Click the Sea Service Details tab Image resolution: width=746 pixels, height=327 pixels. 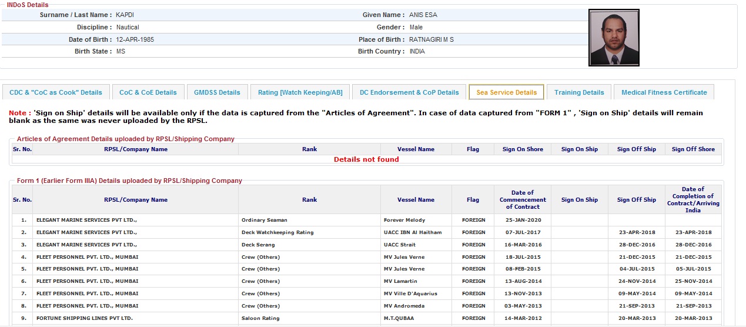coord(506,92)
